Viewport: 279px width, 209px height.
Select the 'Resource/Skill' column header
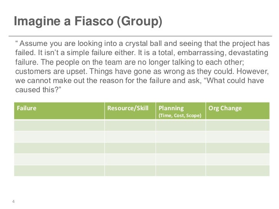(128, 108)
